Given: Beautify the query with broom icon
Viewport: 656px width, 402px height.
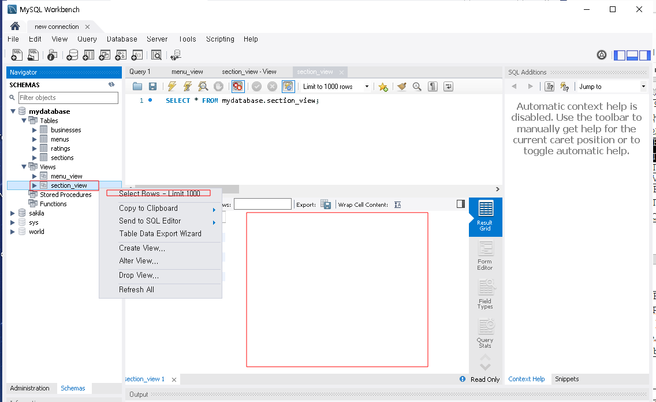Looking at the screenshot, I should (402, 87).
